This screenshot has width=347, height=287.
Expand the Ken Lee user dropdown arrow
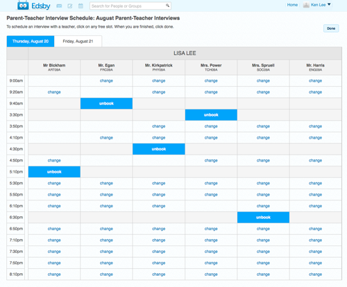tap(329, 4)
